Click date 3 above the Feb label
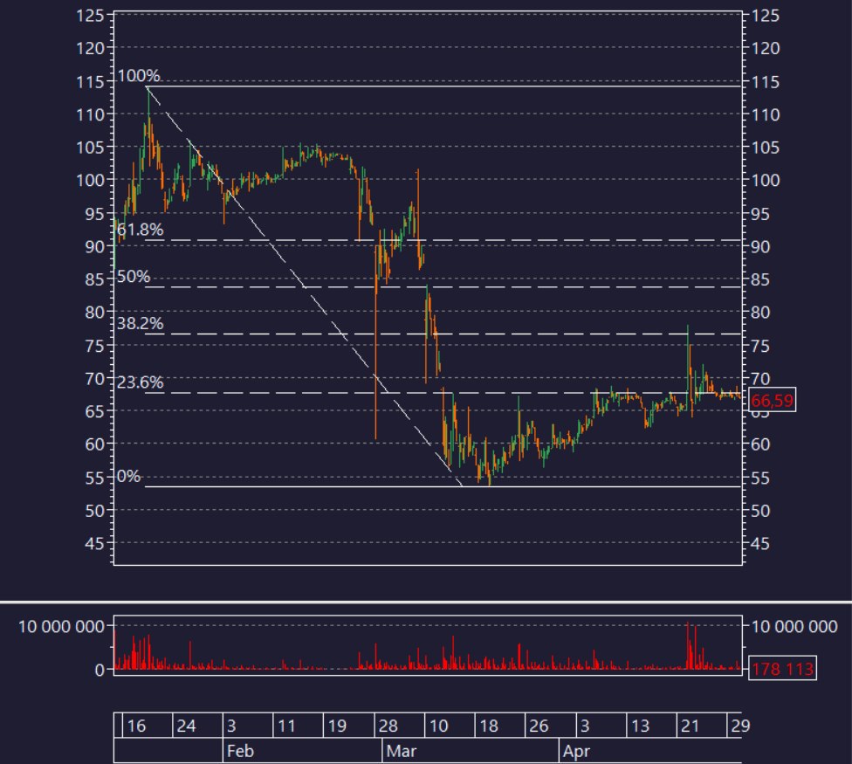 (x=231, y=726)
